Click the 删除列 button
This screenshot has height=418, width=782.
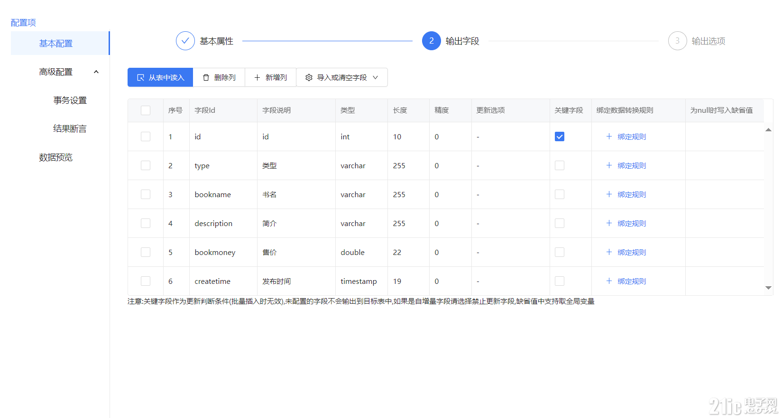(219, 77)
